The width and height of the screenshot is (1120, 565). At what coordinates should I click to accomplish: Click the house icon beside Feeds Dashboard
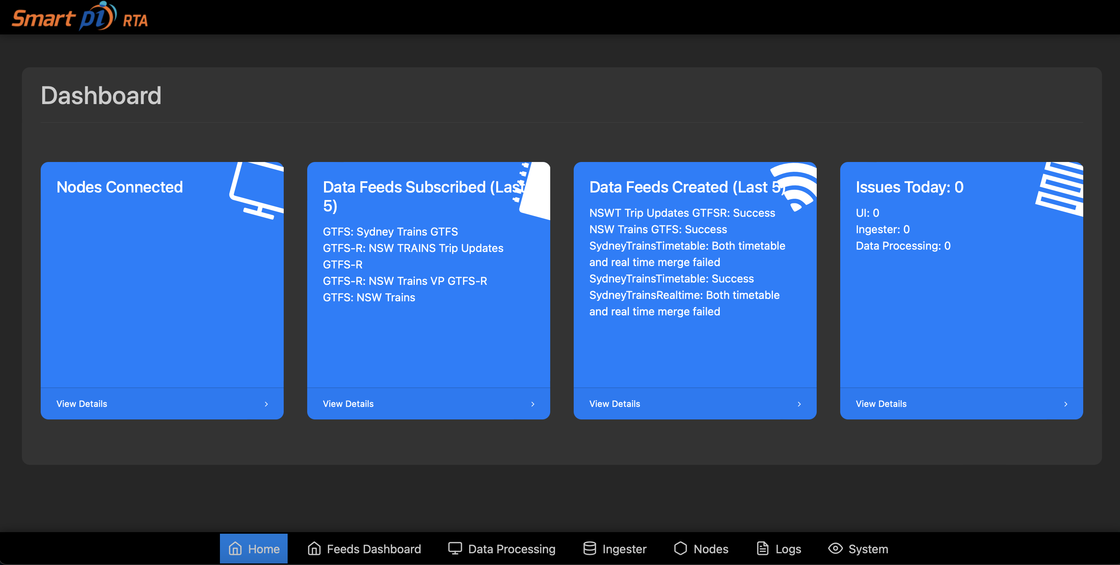[314, 549]
